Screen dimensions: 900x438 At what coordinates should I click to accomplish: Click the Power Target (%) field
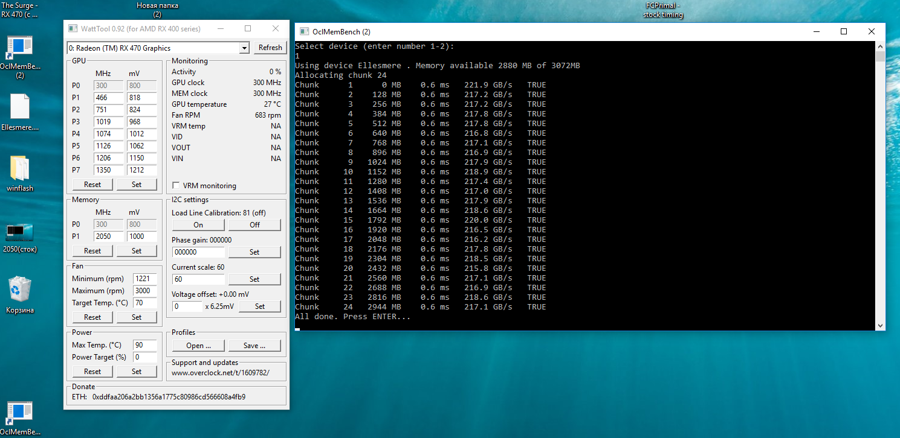coord(144,357)
